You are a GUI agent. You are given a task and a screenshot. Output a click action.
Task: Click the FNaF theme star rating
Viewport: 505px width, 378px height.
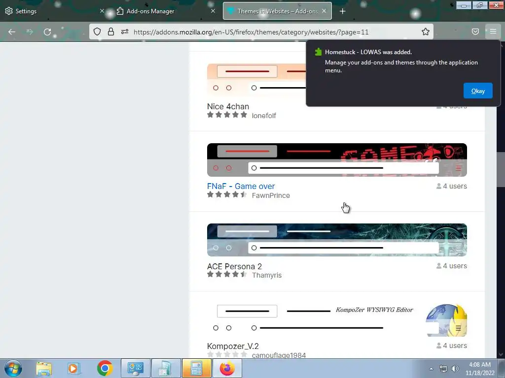(227, 195)
